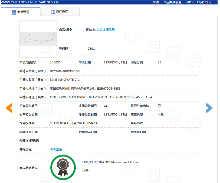Click the 初审公告日期 label

(28, 114)
